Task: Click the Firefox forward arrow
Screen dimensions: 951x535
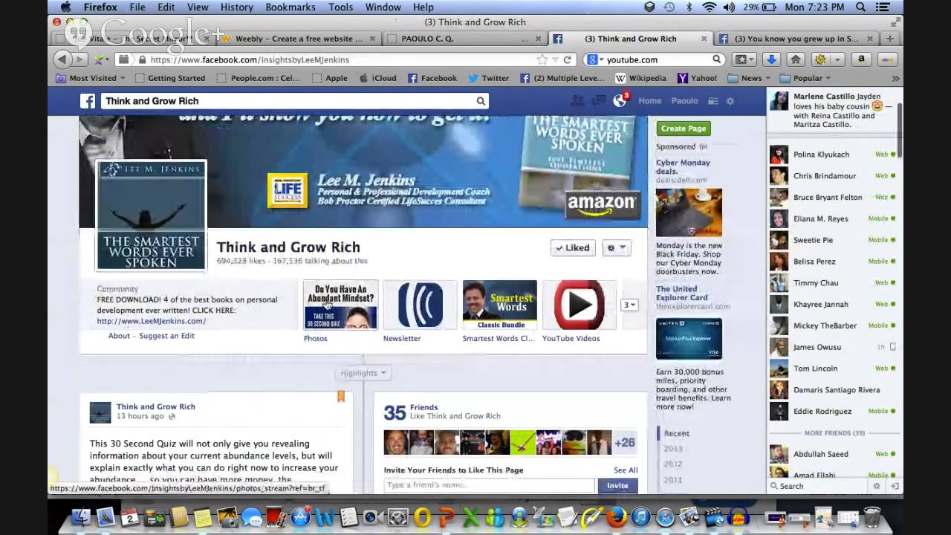Action: tap(80, 59)
